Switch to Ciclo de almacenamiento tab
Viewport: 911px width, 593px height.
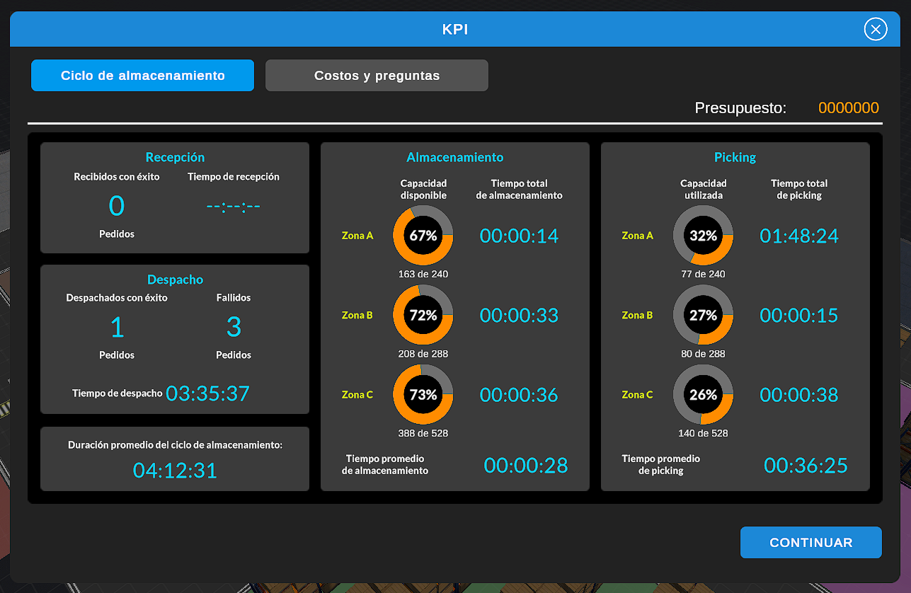142,76
